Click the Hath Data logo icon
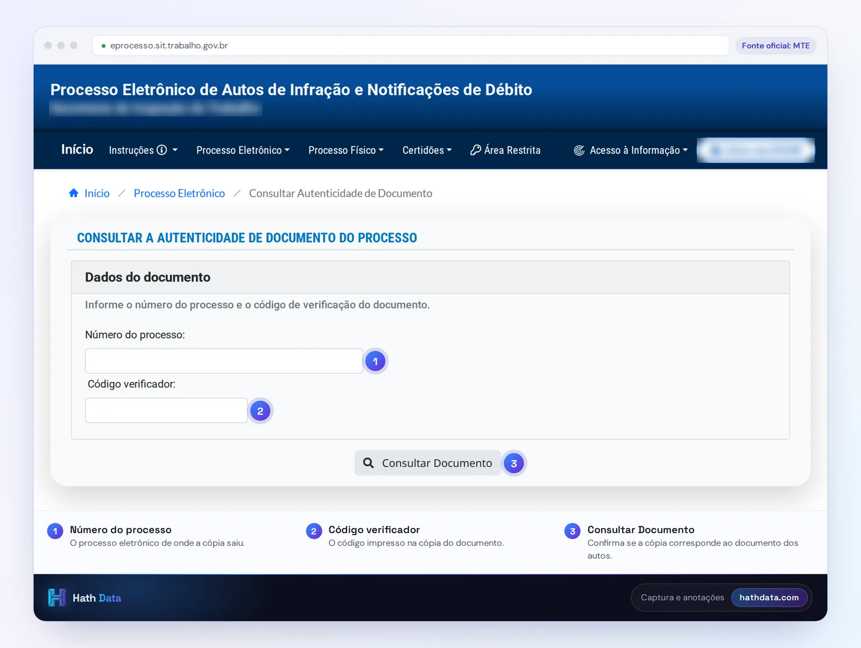This screenshot has height=648, width=861. 57,597
